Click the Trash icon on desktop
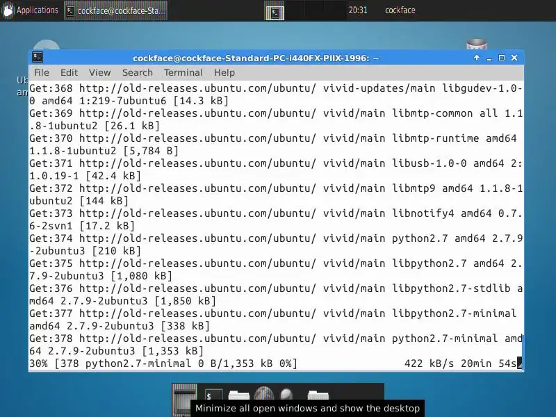 pyautogui.click(x=477, y=44)
